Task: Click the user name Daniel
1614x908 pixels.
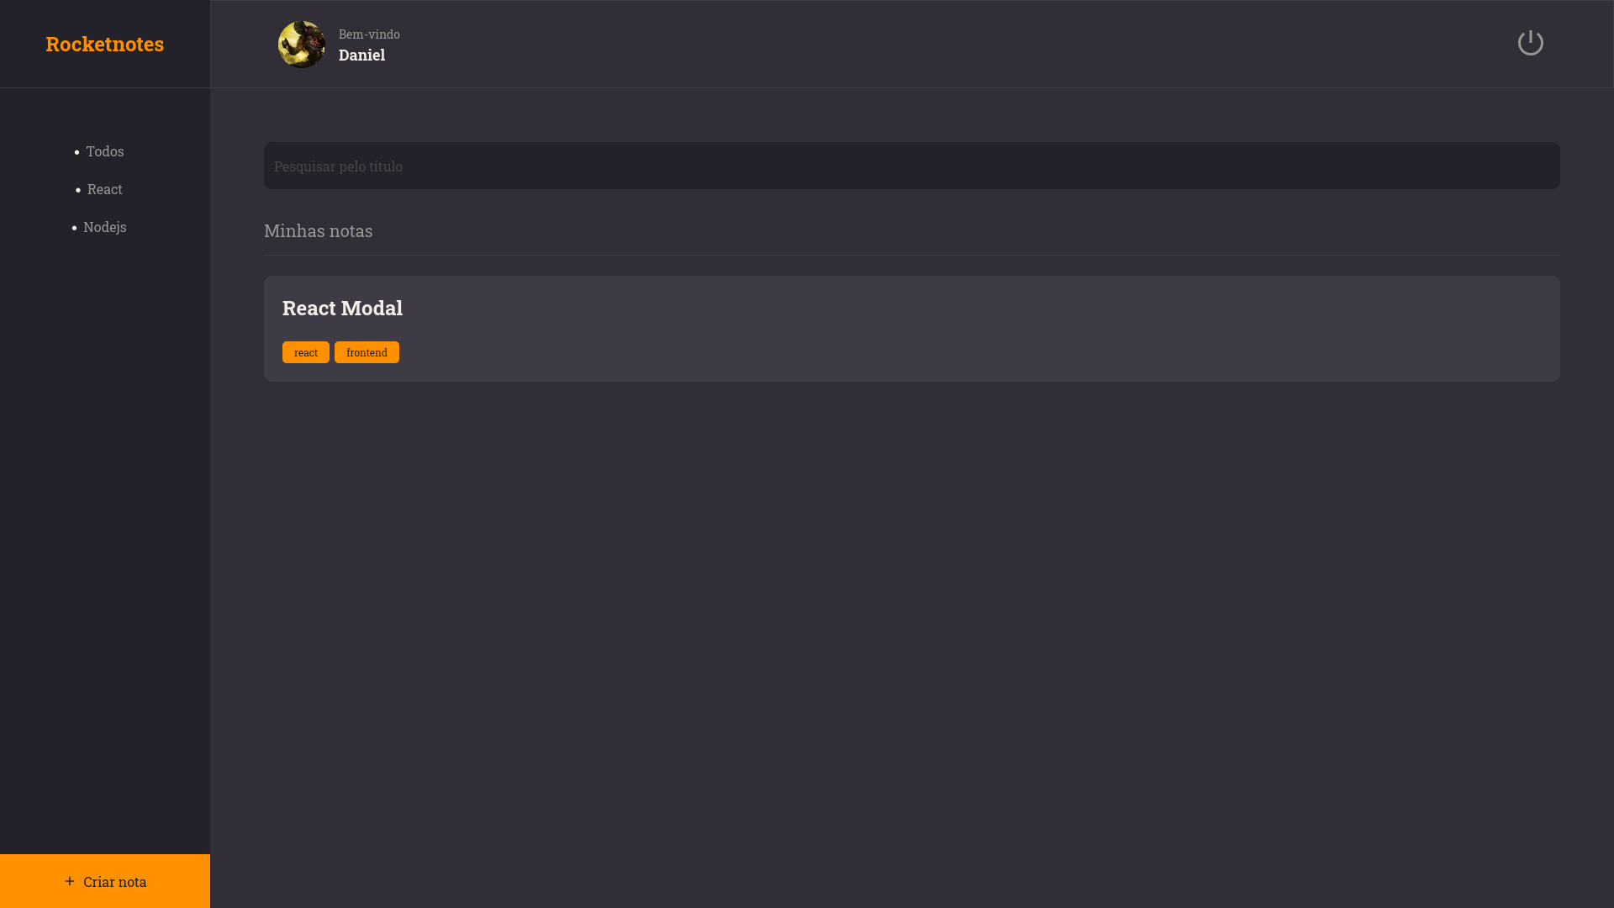Action: point(361,55)
